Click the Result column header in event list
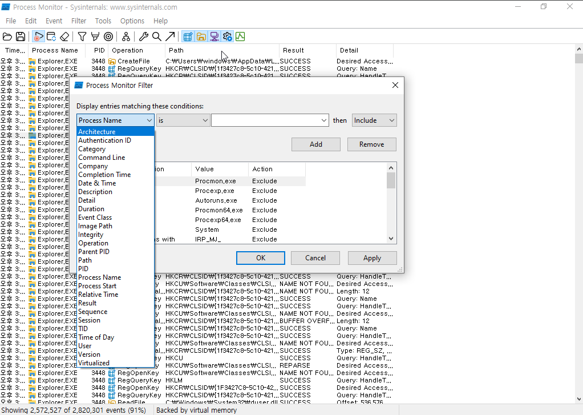 307,50
